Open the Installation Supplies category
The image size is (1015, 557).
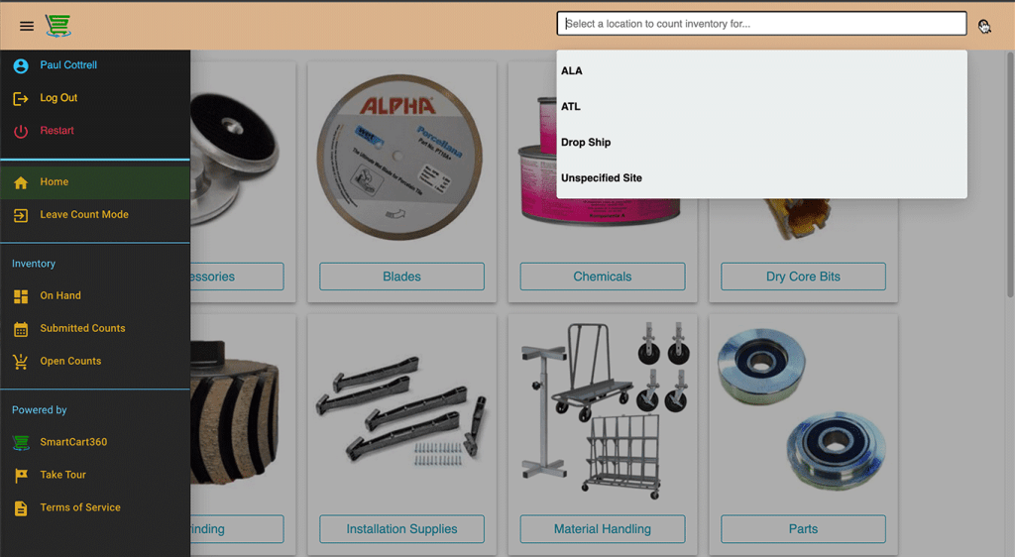click(x=401, y=529)
